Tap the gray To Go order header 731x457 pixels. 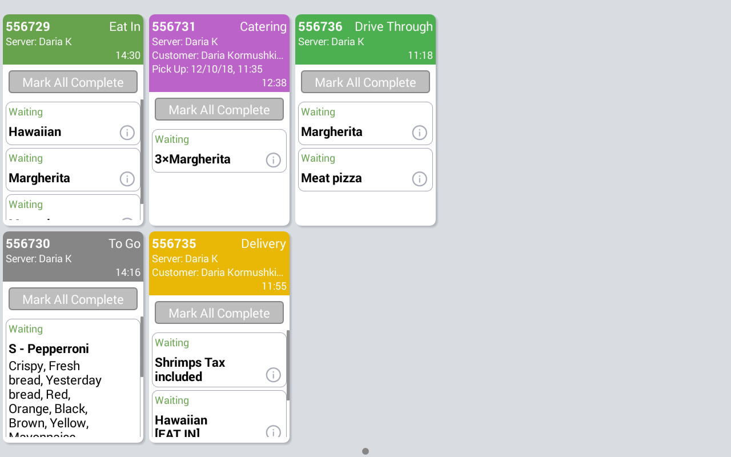click(x=73, y=256)
